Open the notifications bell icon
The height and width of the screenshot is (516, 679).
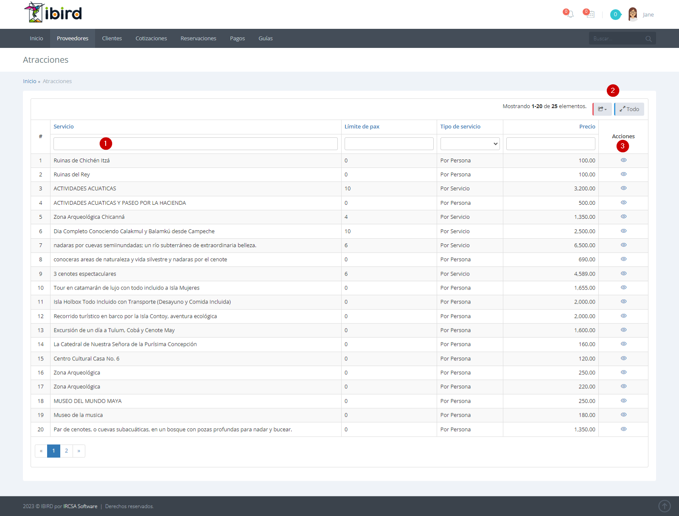(569, 14)
